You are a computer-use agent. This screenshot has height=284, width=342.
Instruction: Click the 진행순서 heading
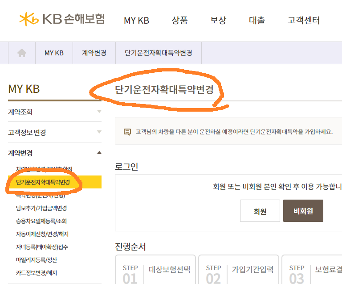tap(130, 246)
